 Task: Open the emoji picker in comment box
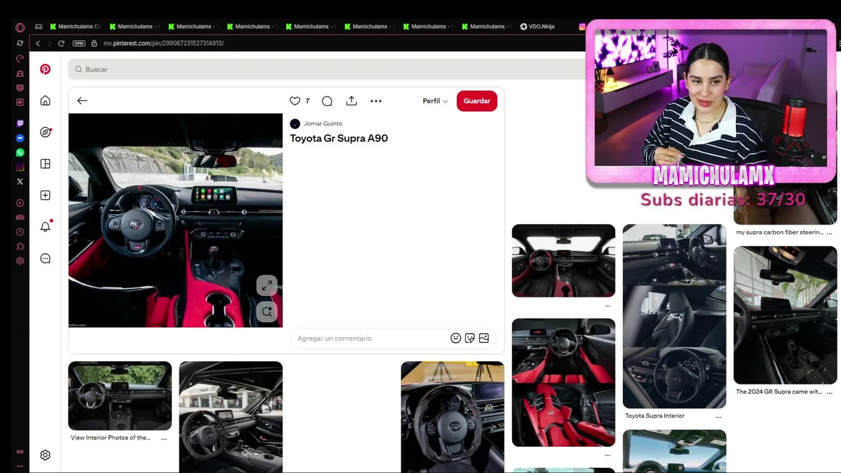(455, 338)
